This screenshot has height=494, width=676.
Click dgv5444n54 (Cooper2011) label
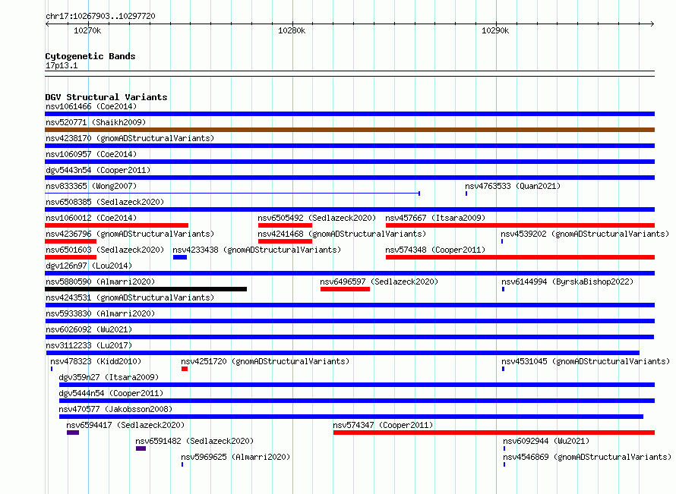(111, 393)
